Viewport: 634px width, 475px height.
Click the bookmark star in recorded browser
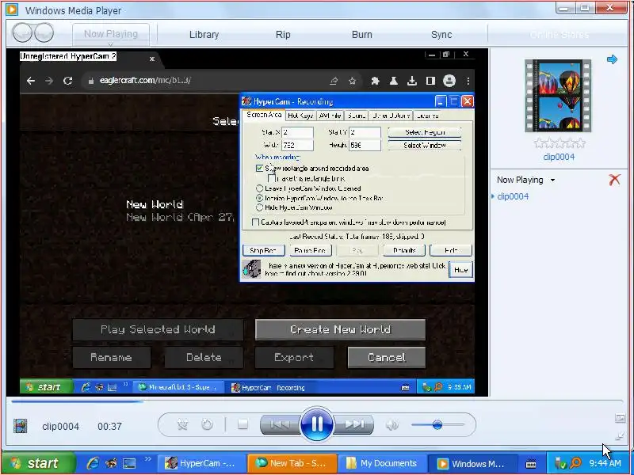point(352,81)
